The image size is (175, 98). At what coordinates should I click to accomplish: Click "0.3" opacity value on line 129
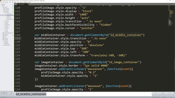pyautogui.click(x=92, y=72)
